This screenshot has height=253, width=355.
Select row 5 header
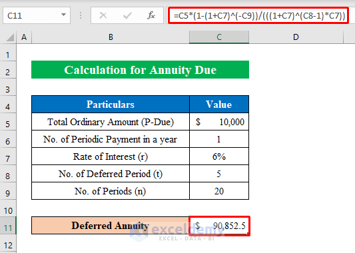(8, 122)
